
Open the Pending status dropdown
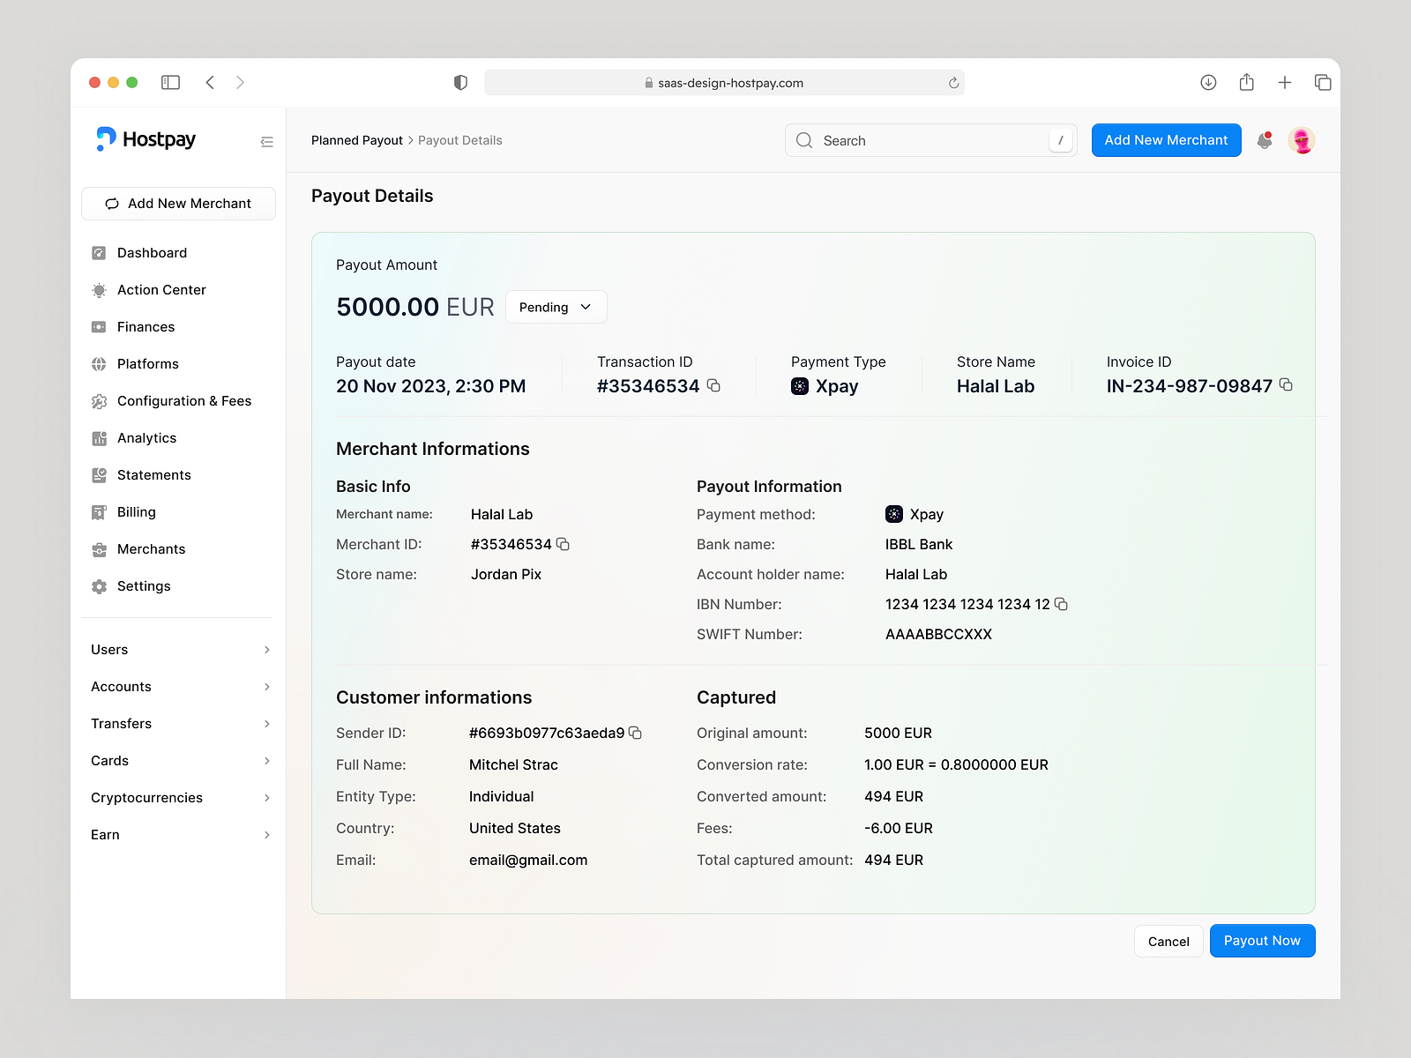tap(556, 307)
